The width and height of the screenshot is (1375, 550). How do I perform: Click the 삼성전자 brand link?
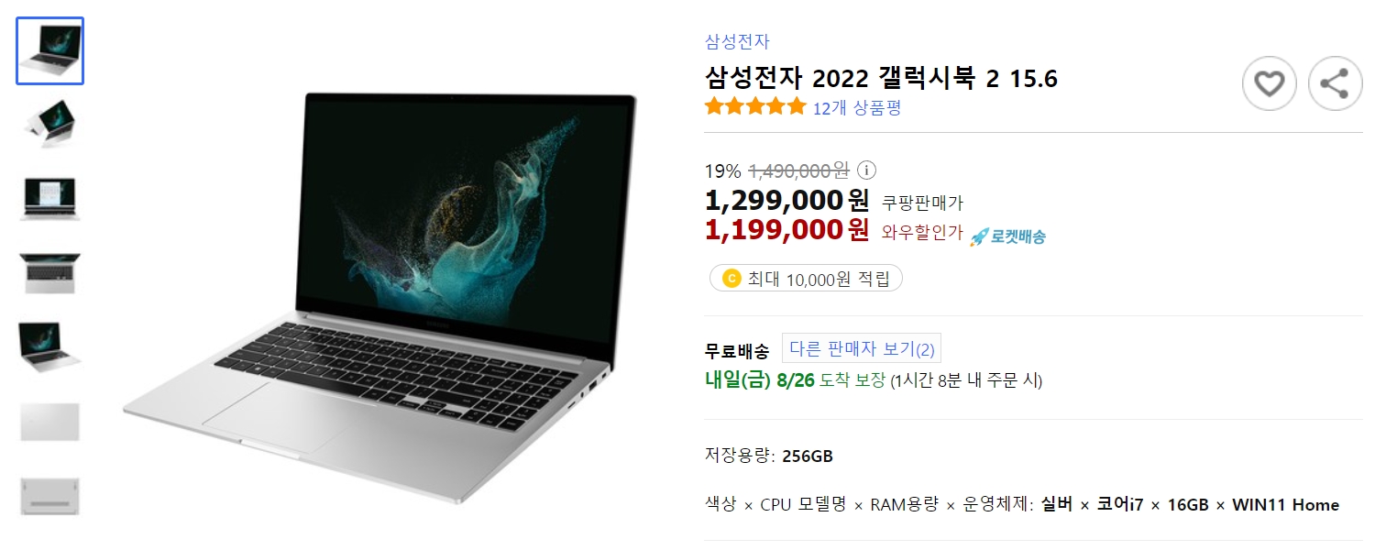(737, 41)
